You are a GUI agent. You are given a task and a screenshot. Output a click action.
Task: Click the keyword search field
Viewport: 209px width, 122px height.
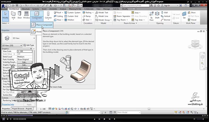[136, 5]
